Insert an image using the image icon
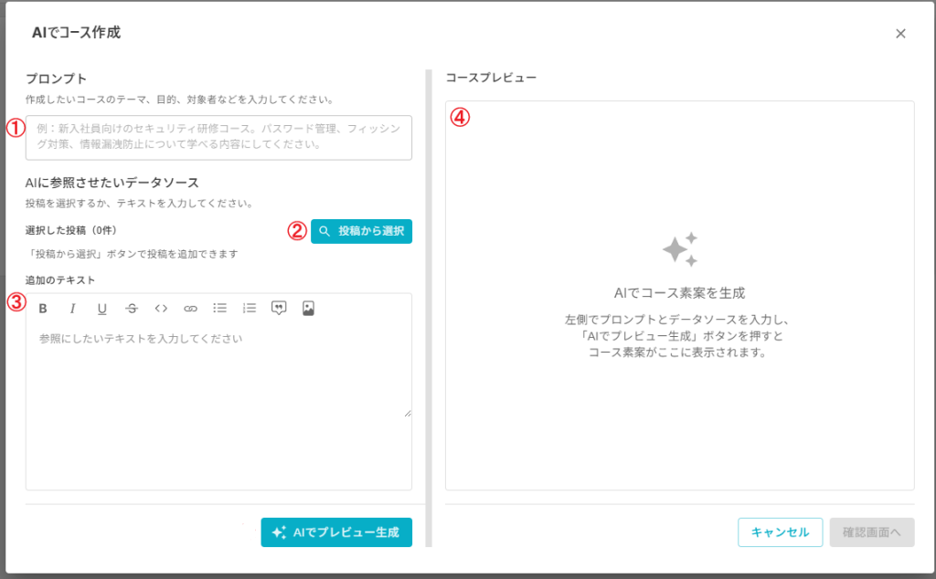936x579 pixels. (x=308, y=309)
